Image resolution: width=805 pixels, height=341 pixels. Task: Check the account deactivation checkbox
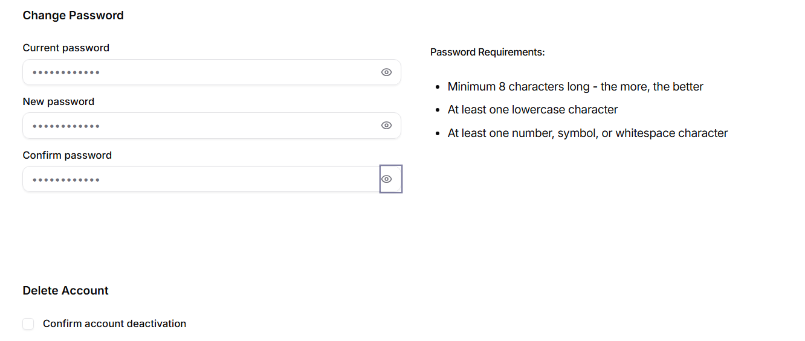click(x=28, y=324)
